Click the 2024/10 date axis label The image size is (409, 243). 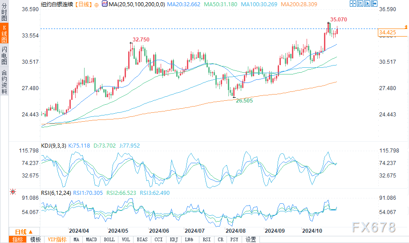click(312, 231)
